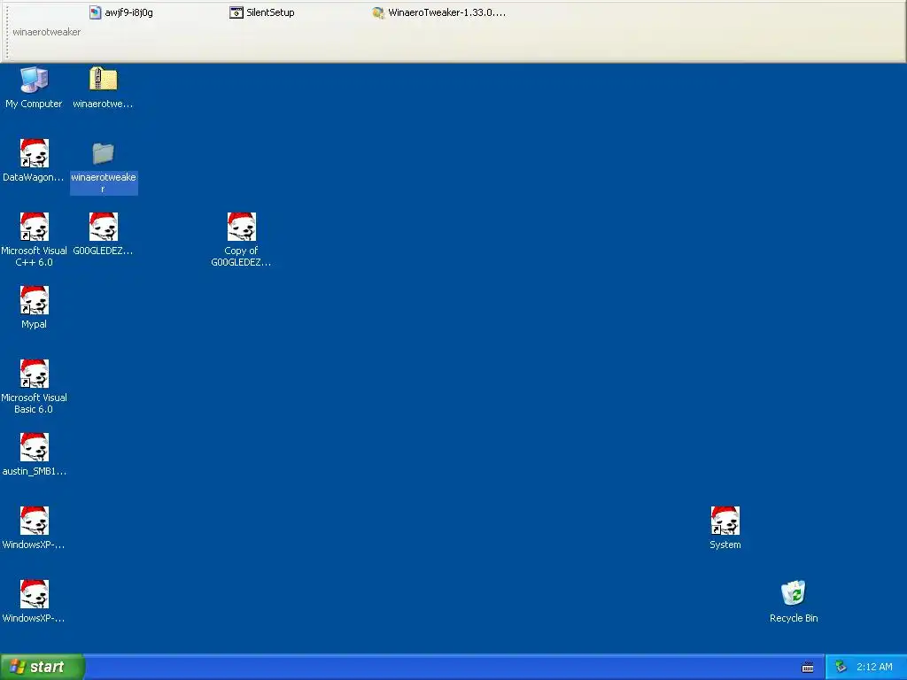
Task: Click the SilentSetup toolbar item
Action: [262, 12]
